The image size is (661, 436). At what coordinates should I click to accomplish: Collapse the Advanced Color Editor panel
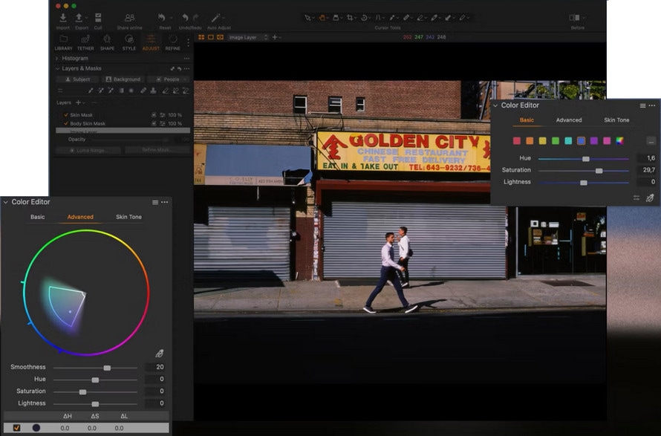pos(5,202)
